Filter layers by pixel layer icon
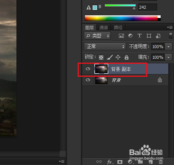 121,36
